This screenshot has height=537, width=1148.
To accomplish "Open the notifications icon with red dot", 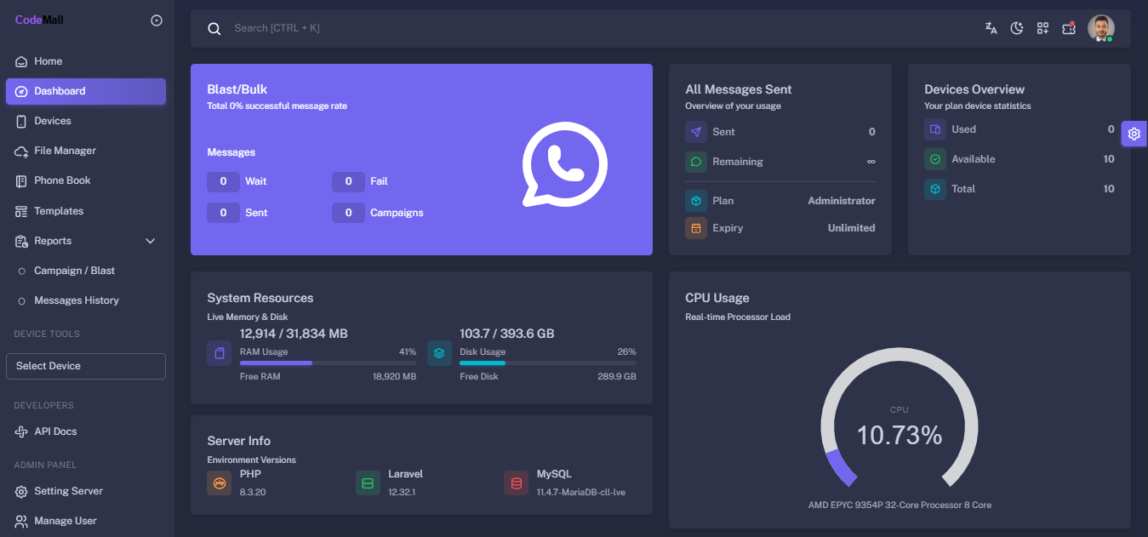I will 1069,28.
